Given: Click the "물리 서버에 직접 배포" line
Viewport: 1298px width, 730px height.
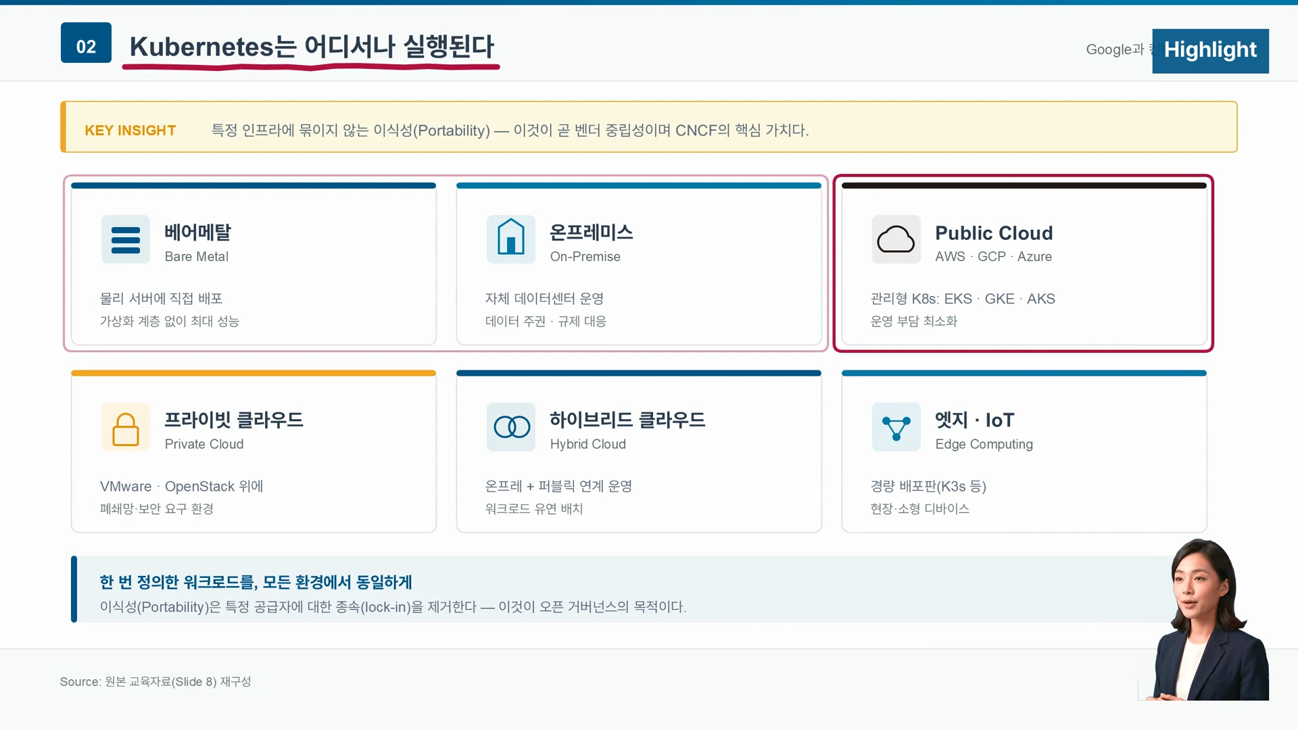Looking at the screenshot, I should click(x=162, y=299).
